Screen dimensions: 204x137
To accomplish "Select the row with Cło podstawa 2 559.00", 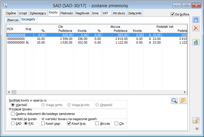I will point(97,39).
